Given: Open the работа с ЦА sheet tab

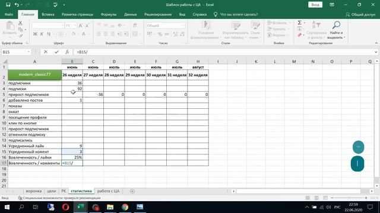Looking at the screenshot, I should [x=108, y=191].
